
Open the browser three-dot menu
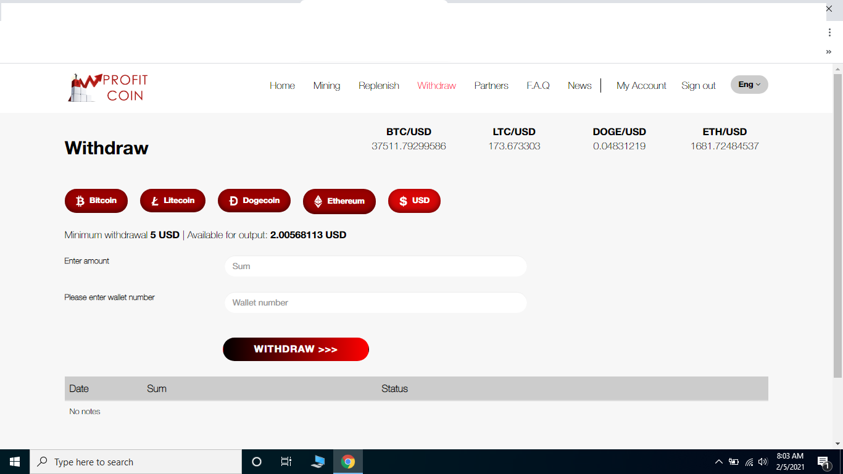(x=829, y=33)
